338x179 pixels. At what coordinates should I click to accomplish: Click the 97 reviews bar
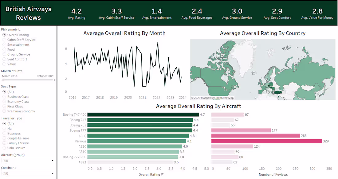pos(228,115)
